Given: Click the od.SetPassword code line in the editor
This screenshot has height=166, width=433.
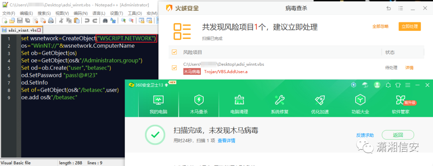Looking at the screenshot, I should point(59,76).
